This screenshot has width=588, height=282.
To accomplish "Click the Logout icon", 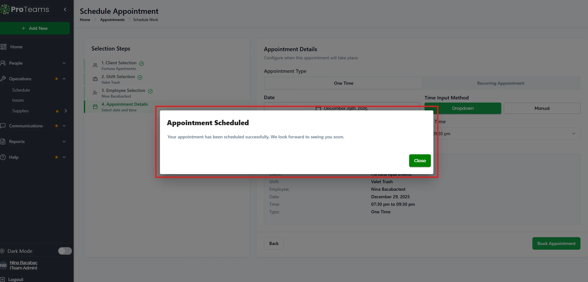I will pyautogui.click(x=3, y=279).
